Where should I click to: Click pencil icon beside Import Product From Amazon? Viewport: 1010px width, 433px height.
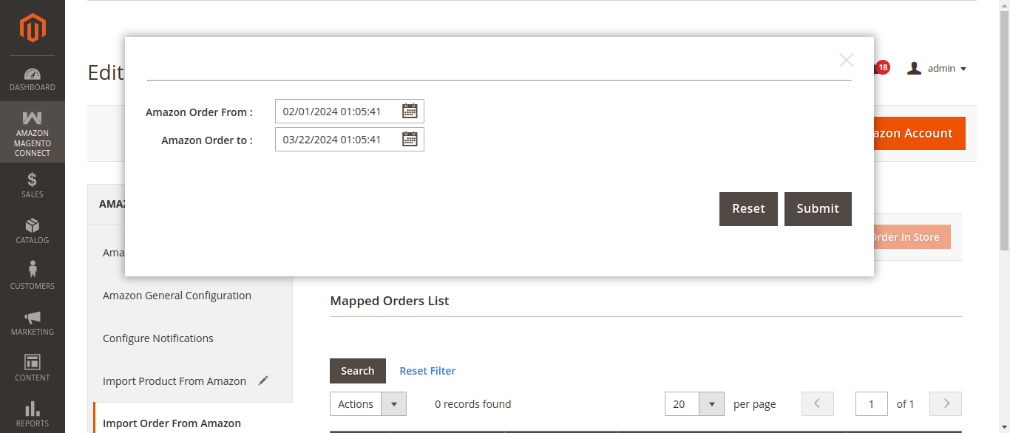263,381
